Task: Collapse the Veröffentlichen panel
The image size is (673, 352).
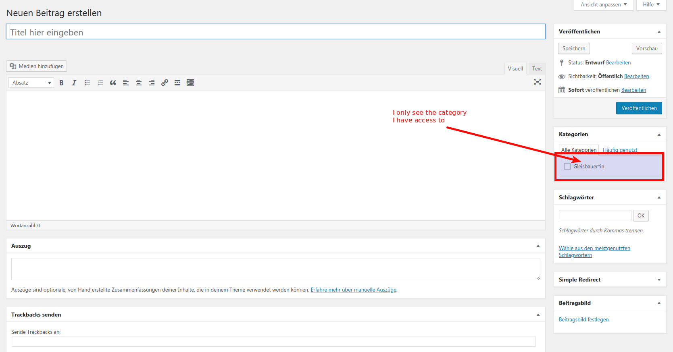Action: click(x=659, y=32)
